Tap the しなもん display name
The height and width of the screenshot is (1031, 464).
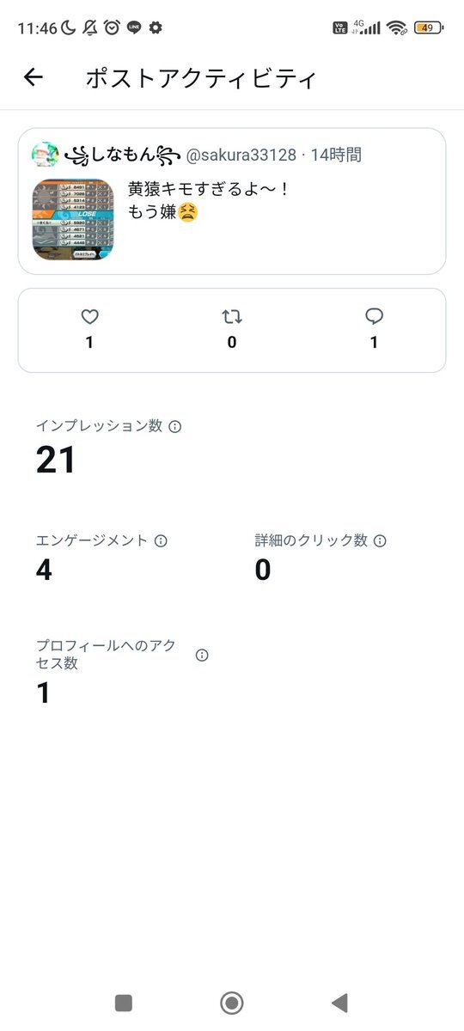pyautogui.click(x=122, y=155)
